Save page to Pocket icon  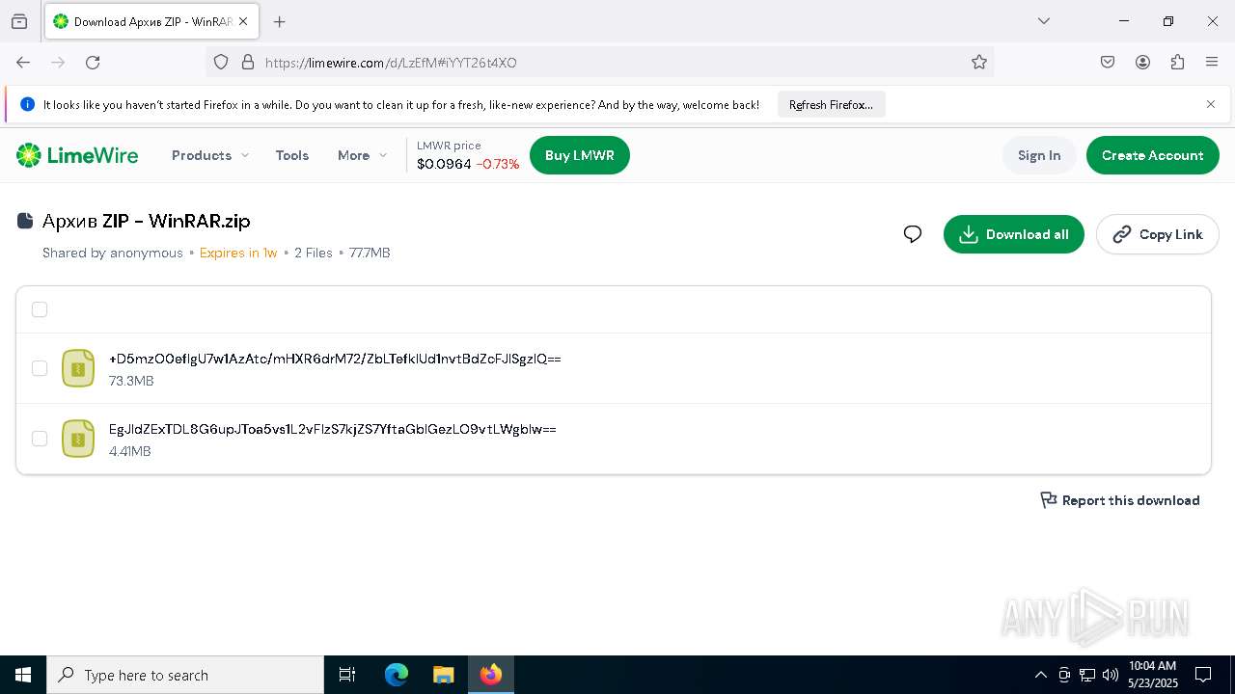coord(1108,62)
